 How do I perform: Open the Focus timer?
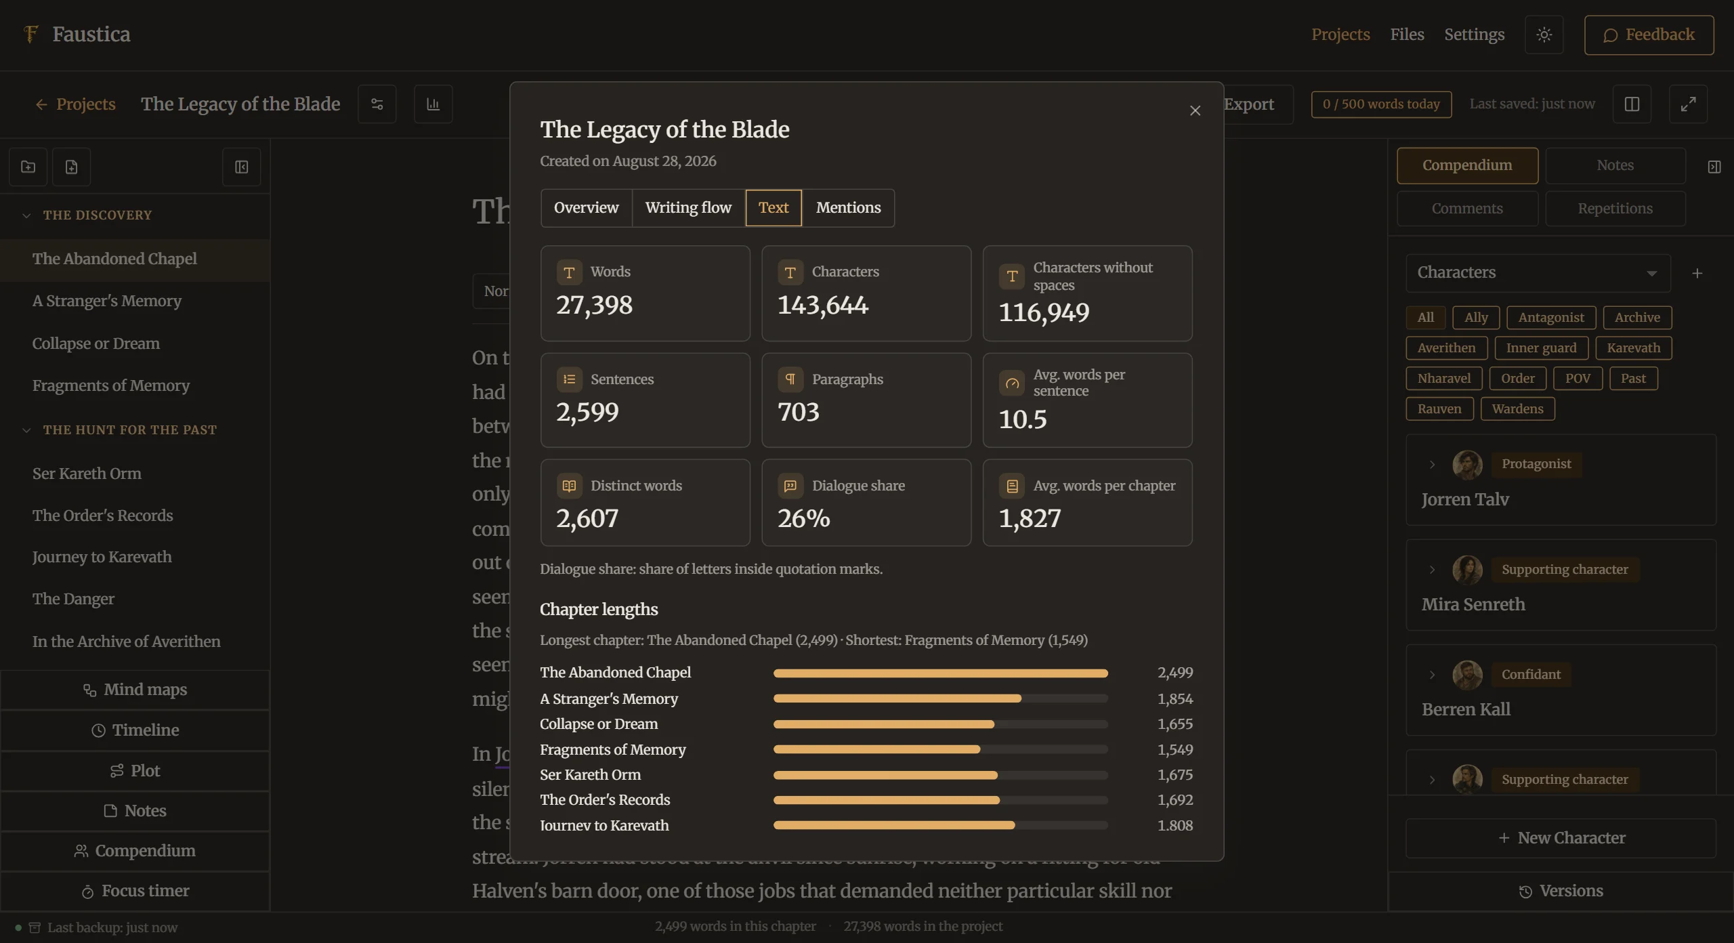pyautogui.click(x=135, y=892)
